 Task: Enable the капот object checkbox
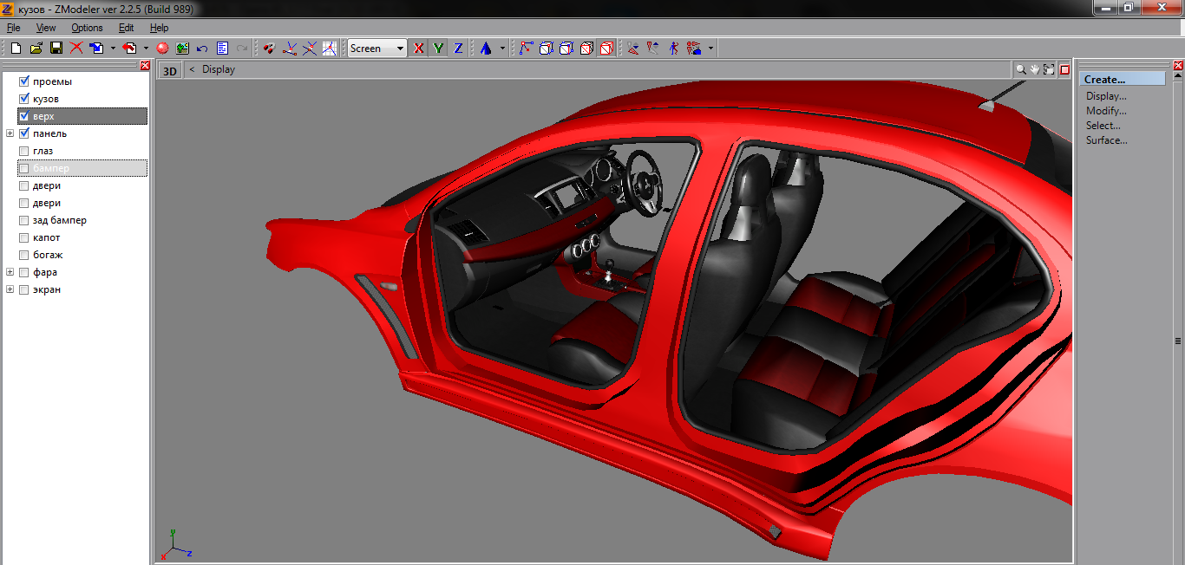[x=24, y=237]
